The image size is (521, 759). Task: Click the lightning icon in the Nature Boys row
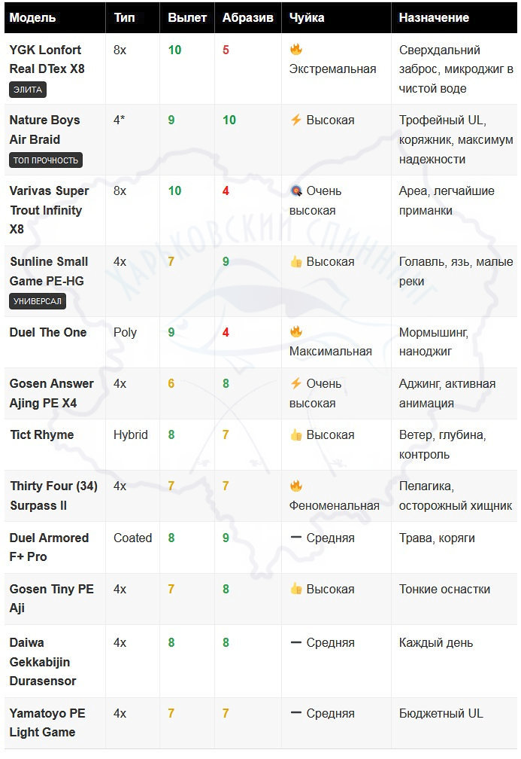pos(296,120)
